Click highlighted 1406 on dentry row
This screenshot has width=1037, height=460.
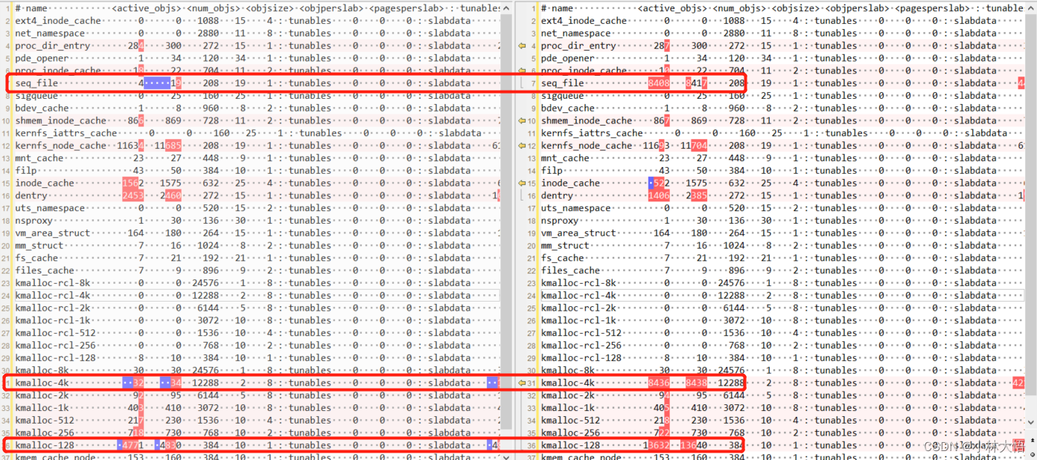[660, 195]
